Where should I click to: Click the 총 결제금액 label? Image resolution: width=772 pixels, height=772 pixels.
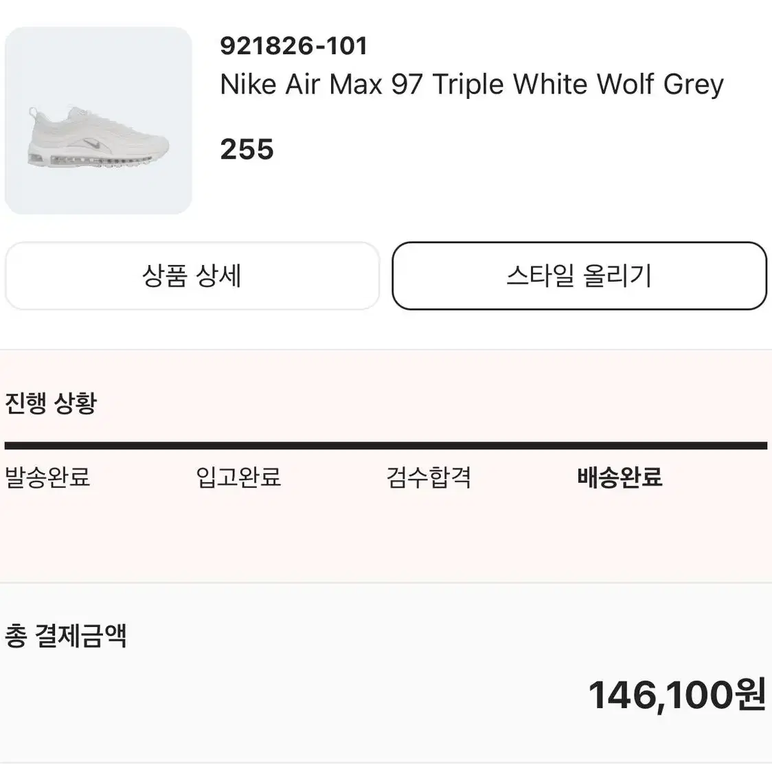[x=65, y=635]
